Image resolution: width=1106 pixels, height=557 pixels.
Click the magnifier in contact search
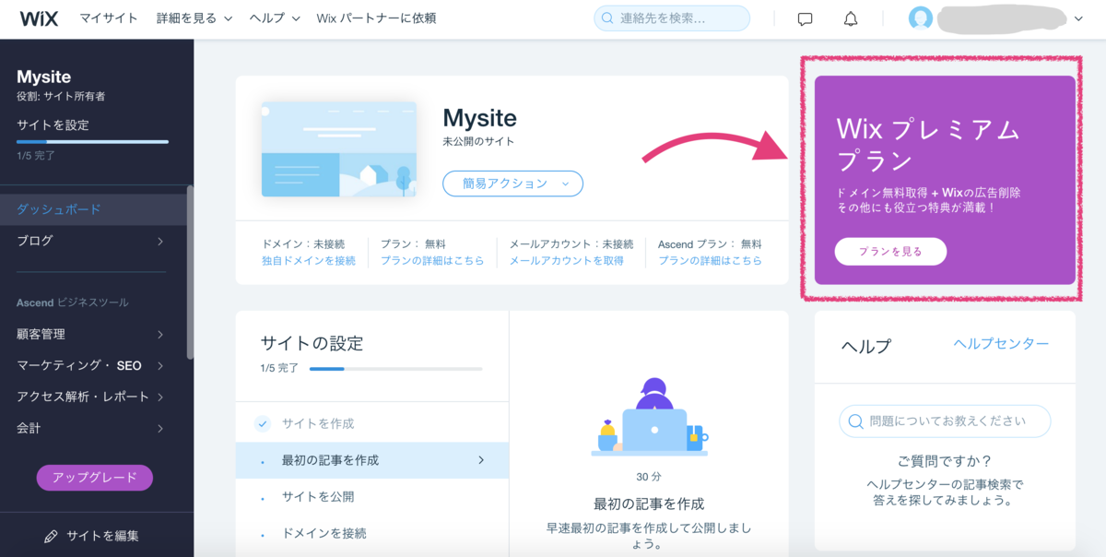pyautogui.click(x=608, y=18)
